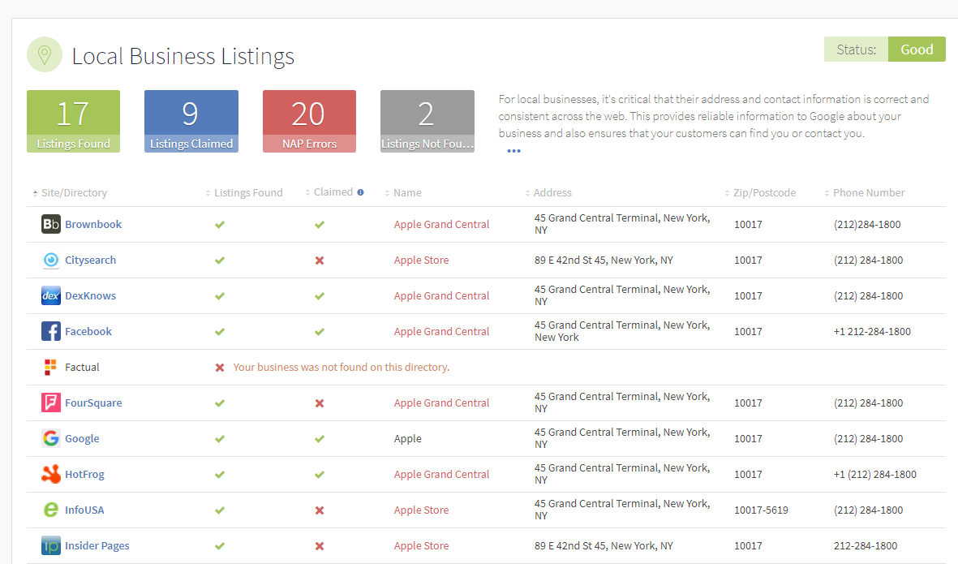The image size is (958, 564).
Task: Sort table by Listings Found column
Action: point(244,193)
